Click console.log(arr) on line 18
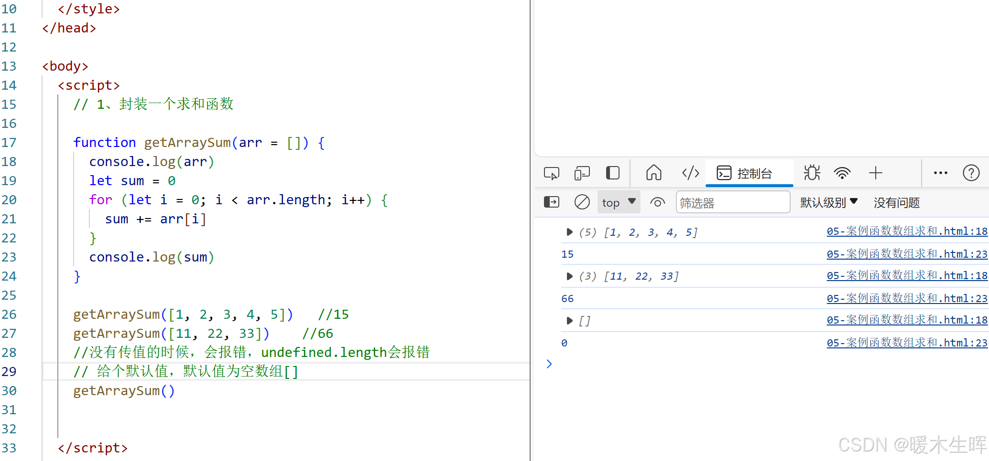The width and height of the screenshot is (989, 461). pos(152,162)
